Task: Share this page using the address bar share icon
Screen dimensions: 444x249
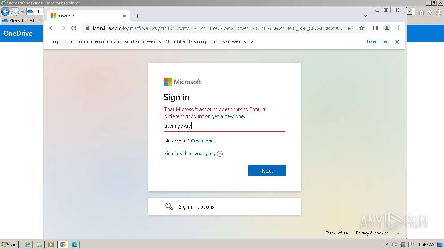Action: [351, 28]
